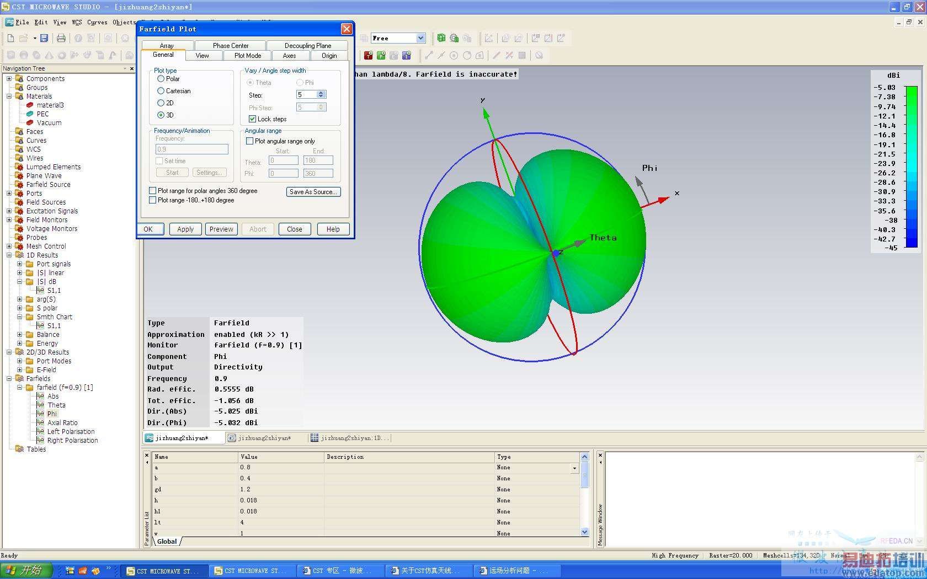Click the Save As Source button

(x=313, y=192)
